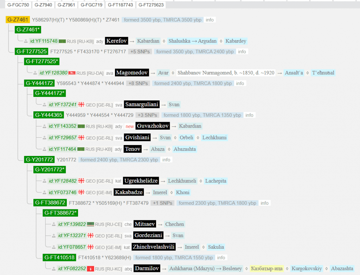Click the Georgian flag beside Kakabadze's ID
This screenshot has width=360, height=275.
81,192
